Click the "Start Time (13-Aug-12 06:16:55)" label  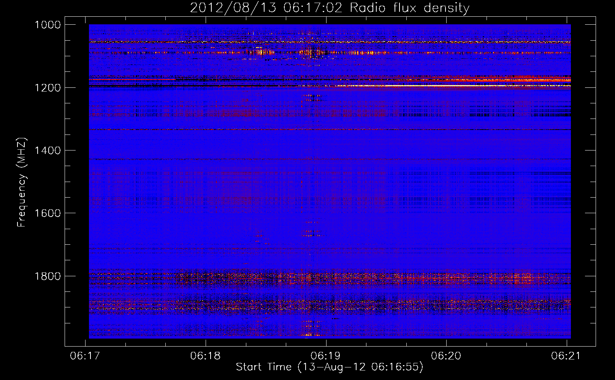330,367
